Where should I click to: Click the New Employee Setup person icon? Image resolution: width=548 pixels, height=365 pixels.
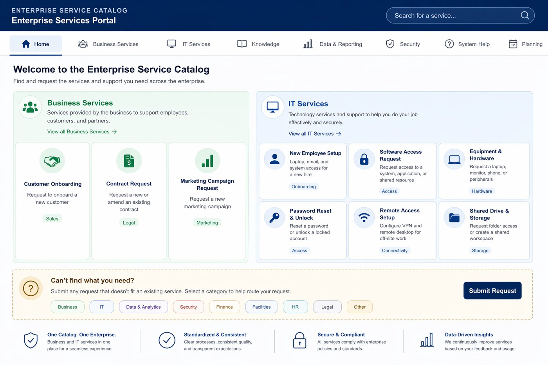(x=274, y=159)
